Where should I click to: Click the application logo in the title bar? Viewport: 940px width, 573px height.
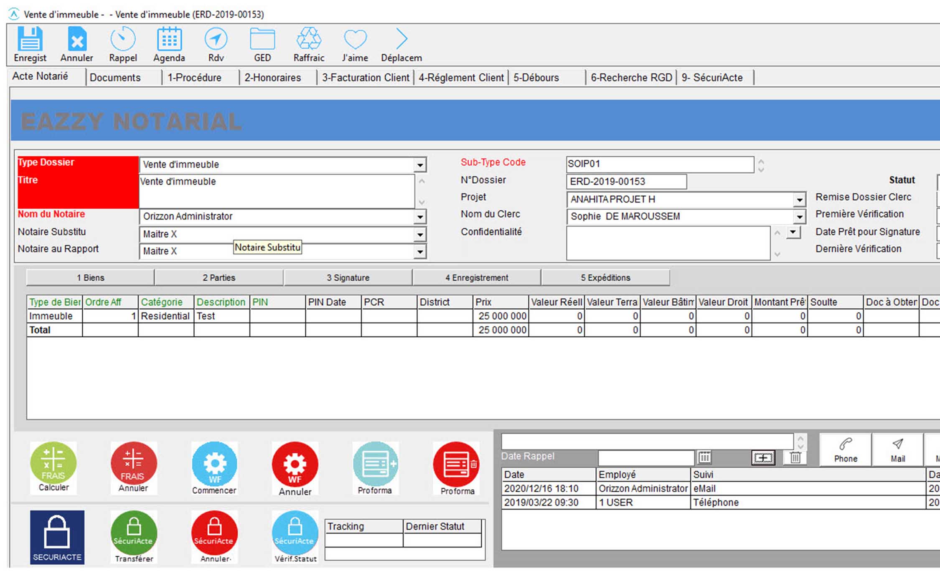coord(14,14)
